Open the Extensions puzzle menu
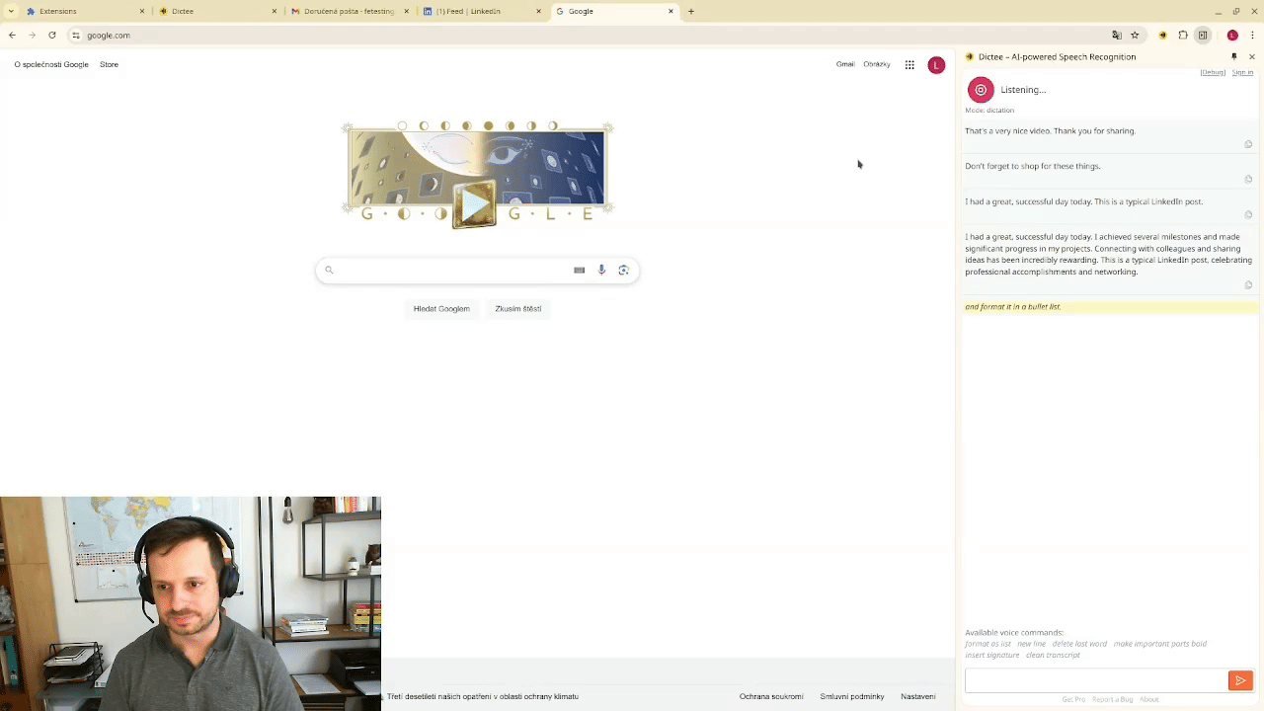The height and width of the screenshot is (711, 1264). [1183, 36]
